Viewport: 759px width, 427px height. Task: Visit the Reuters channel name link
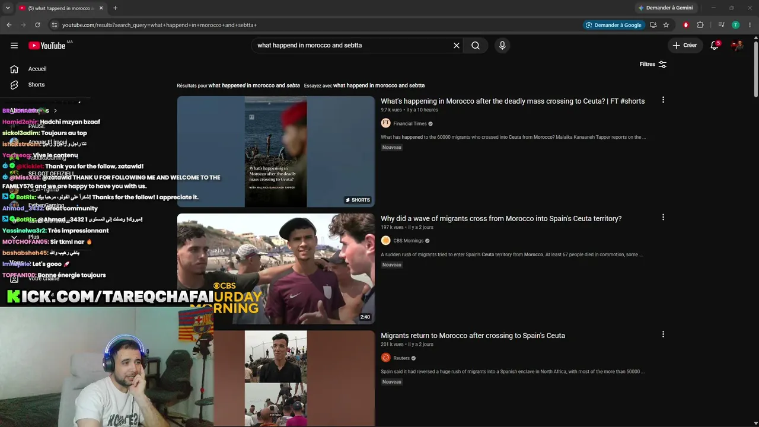tap(401, 358)
